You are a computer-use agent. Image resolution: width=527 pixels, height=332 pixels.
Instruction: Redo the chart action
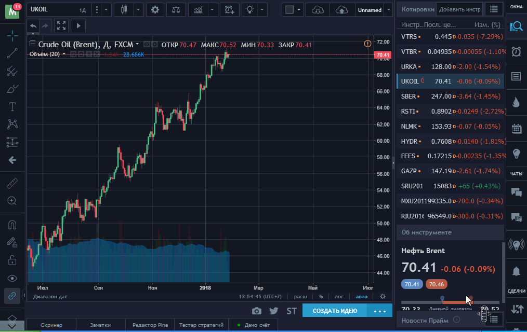click(45, 26)
